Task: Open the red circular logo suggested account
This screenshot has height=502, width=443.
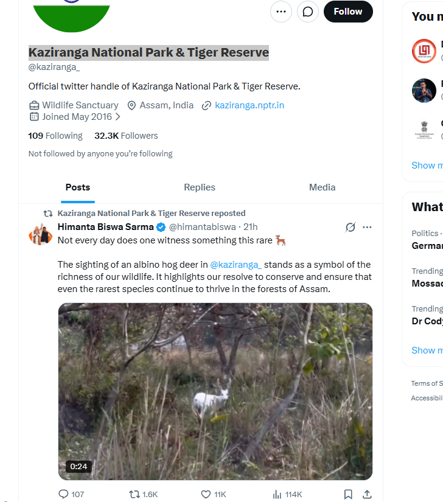Action: click(x=424, y=51)
